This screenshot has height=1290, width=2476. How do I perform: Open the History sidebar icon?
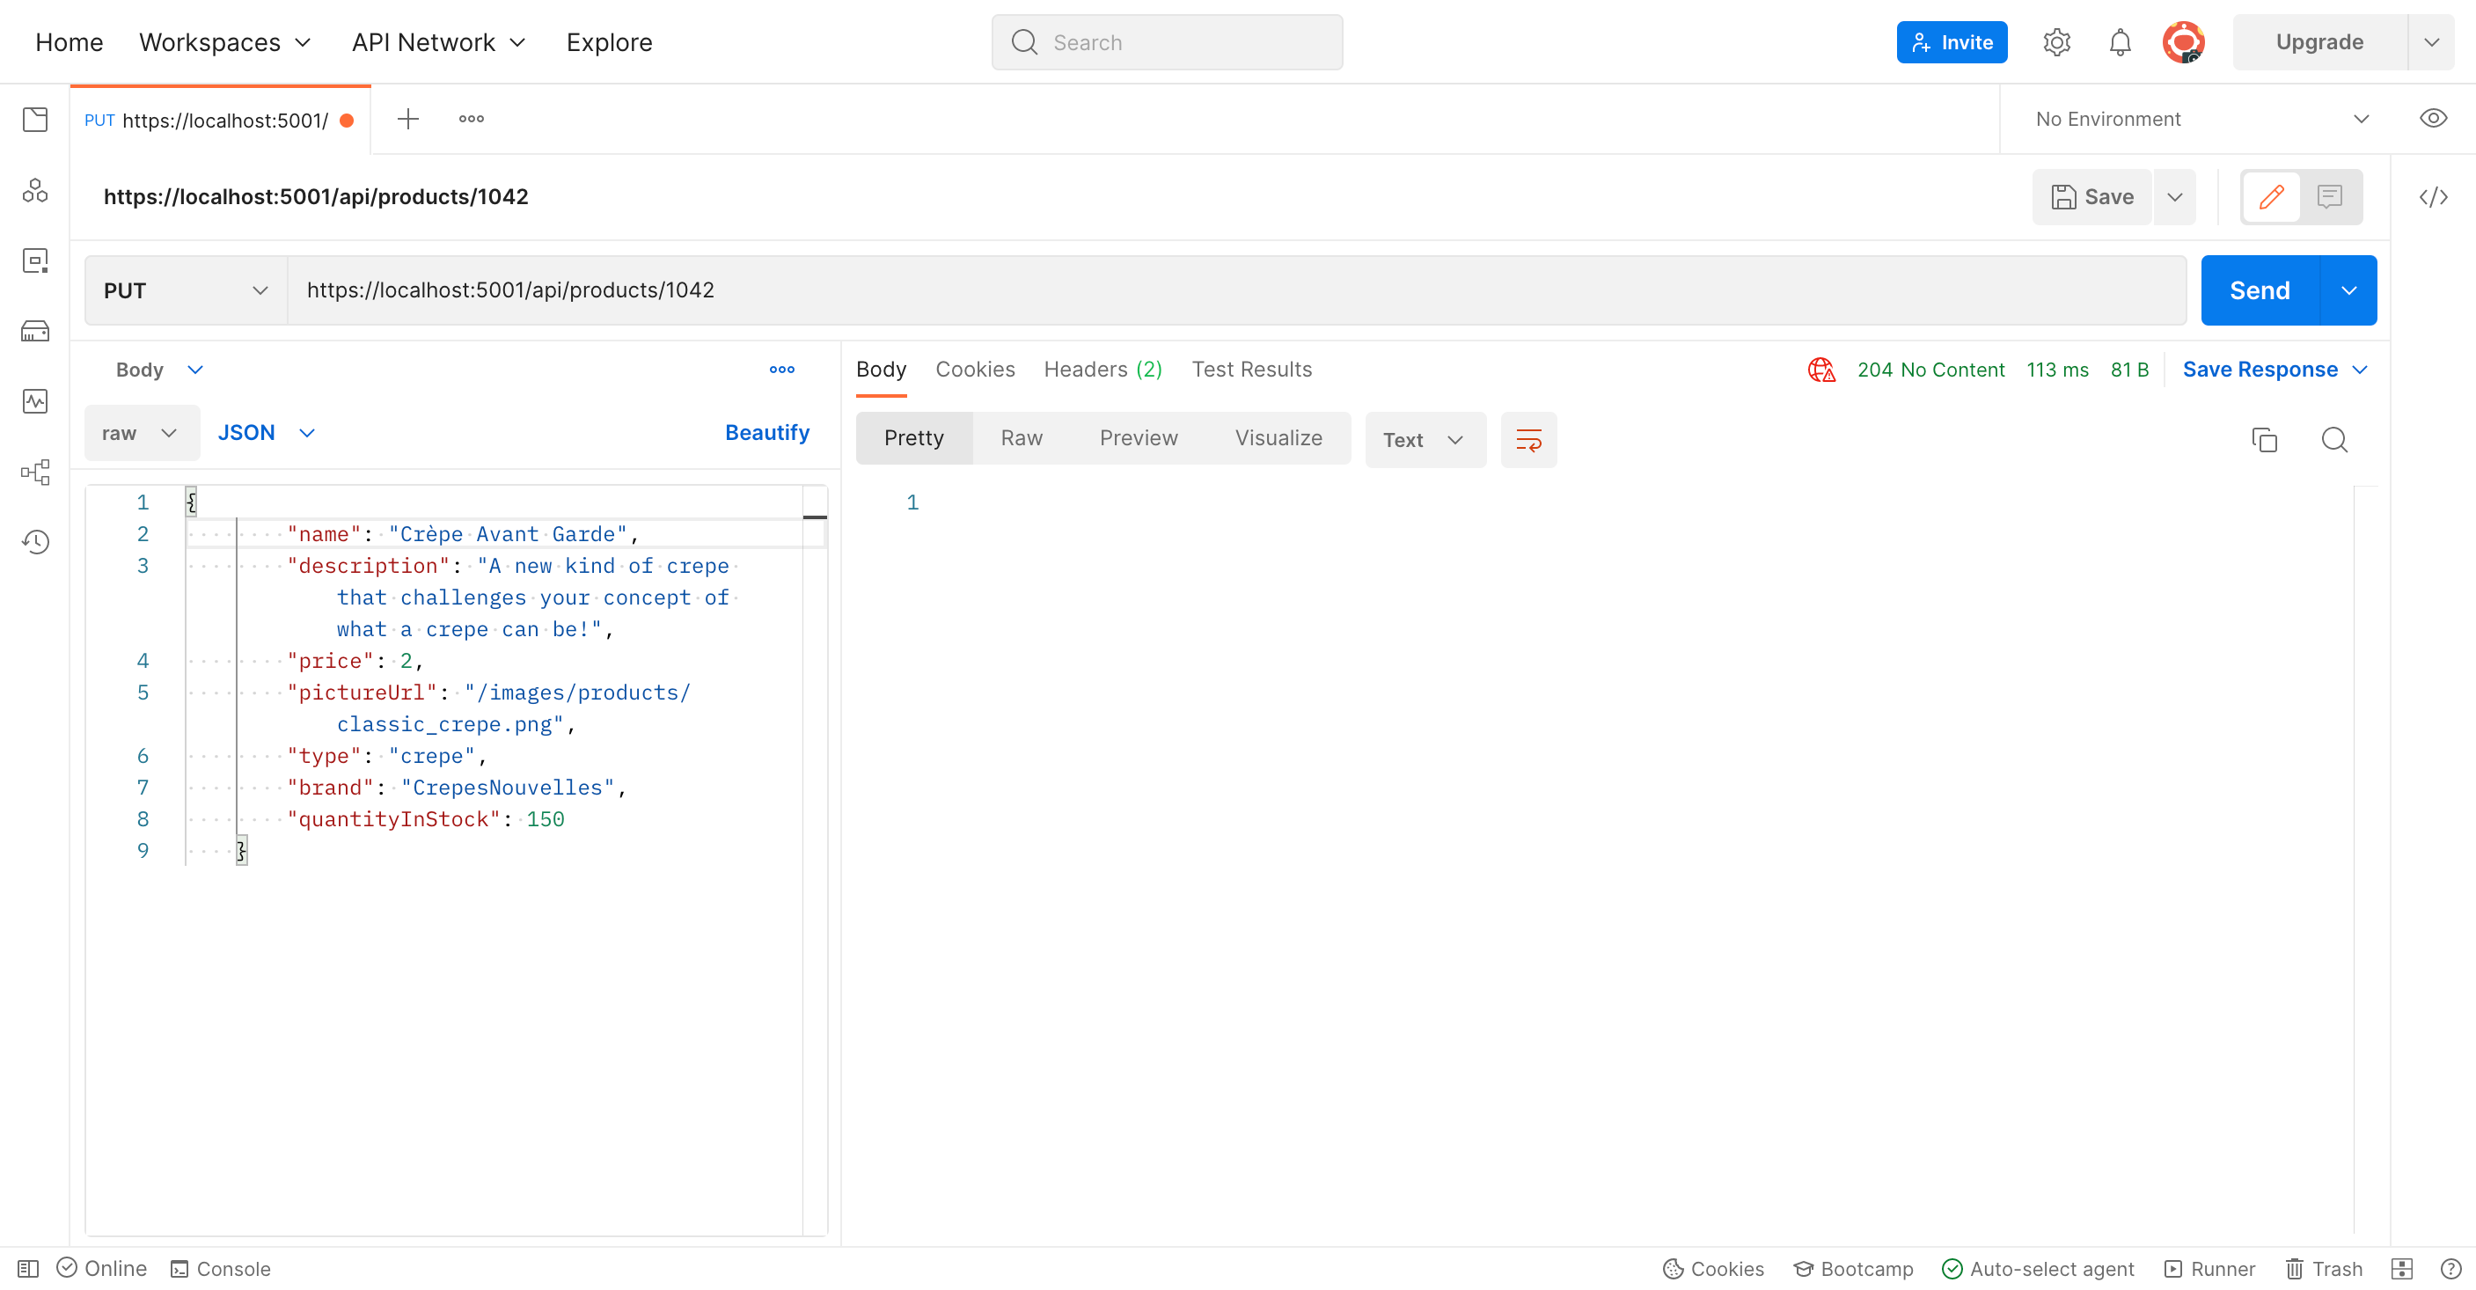click(x=35, y=542)
